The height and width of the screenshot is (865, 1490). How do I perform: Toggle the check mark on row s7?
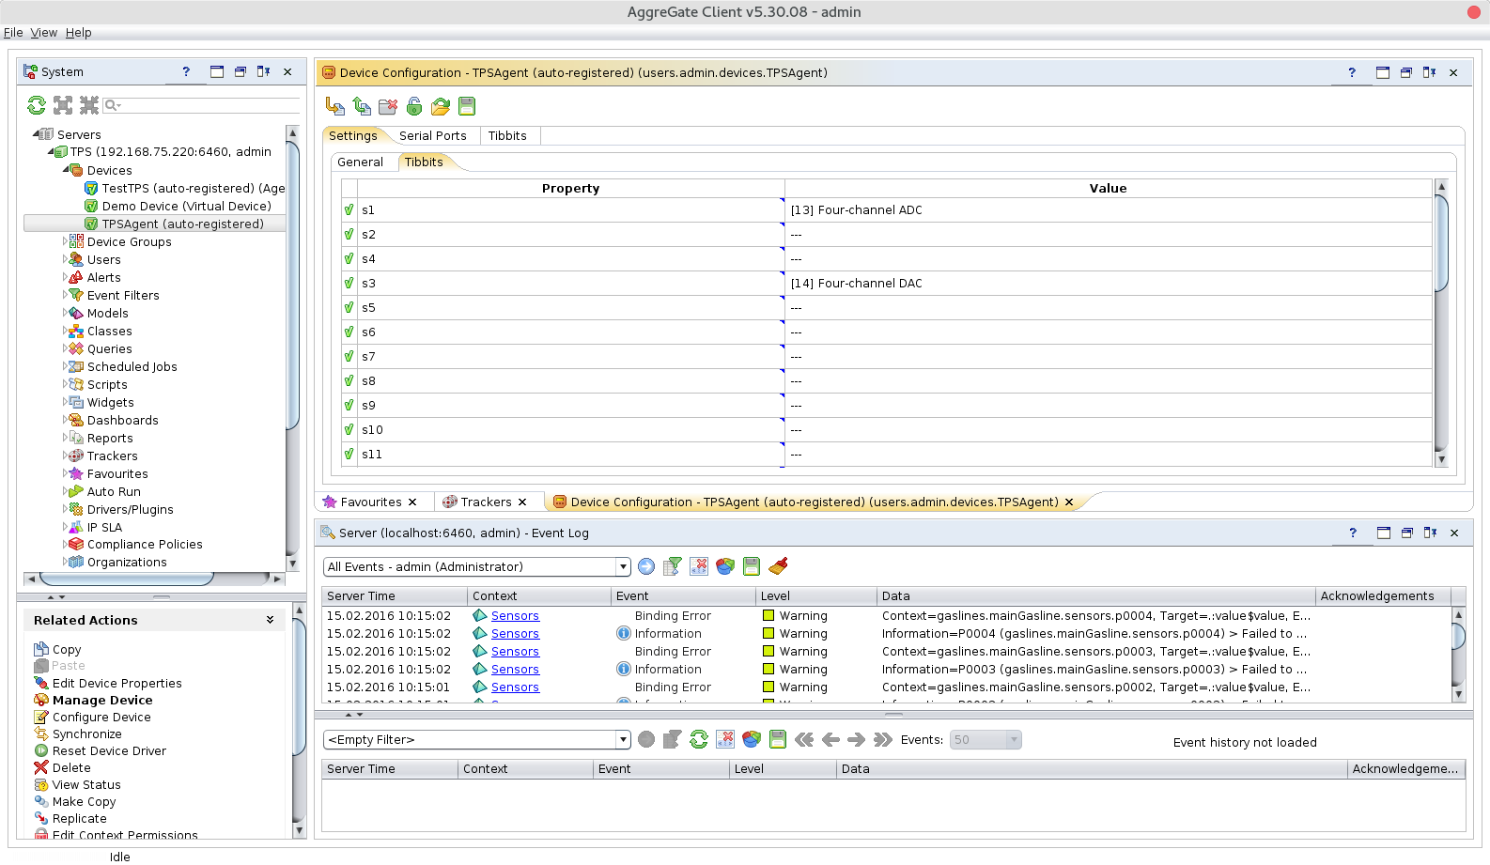point(349,356)
